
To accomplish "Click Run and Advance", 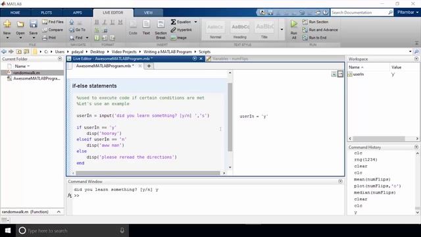I will coord(320,30).
